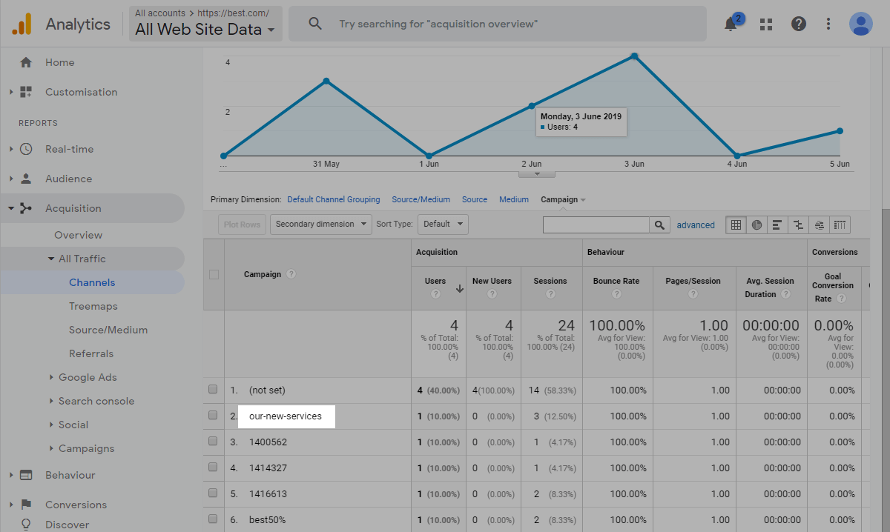This screenshot has width=890, height=532.
Task: Tick the checkbox for (not set) row
Action: (214, 390)
